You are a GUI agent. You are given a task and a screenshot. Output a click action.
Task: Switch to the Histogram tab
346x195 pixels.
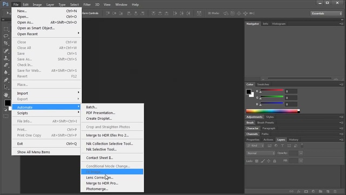pos(279,24)
